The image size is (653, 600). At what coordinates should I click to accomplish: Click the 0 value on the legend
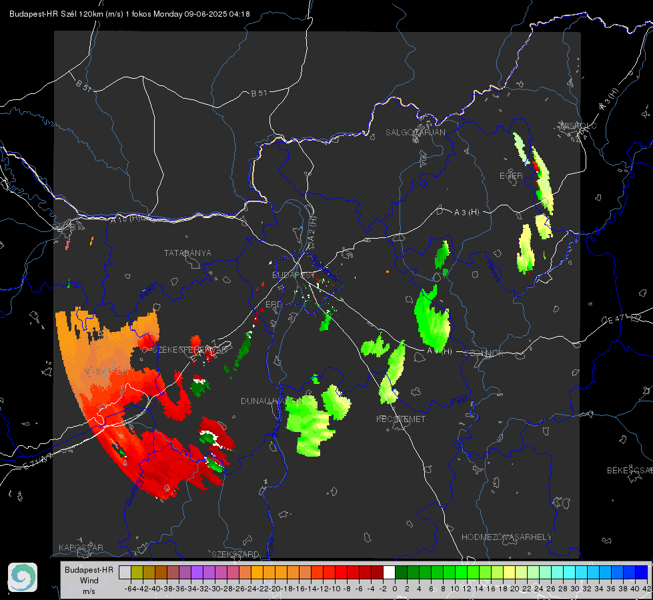395,589
